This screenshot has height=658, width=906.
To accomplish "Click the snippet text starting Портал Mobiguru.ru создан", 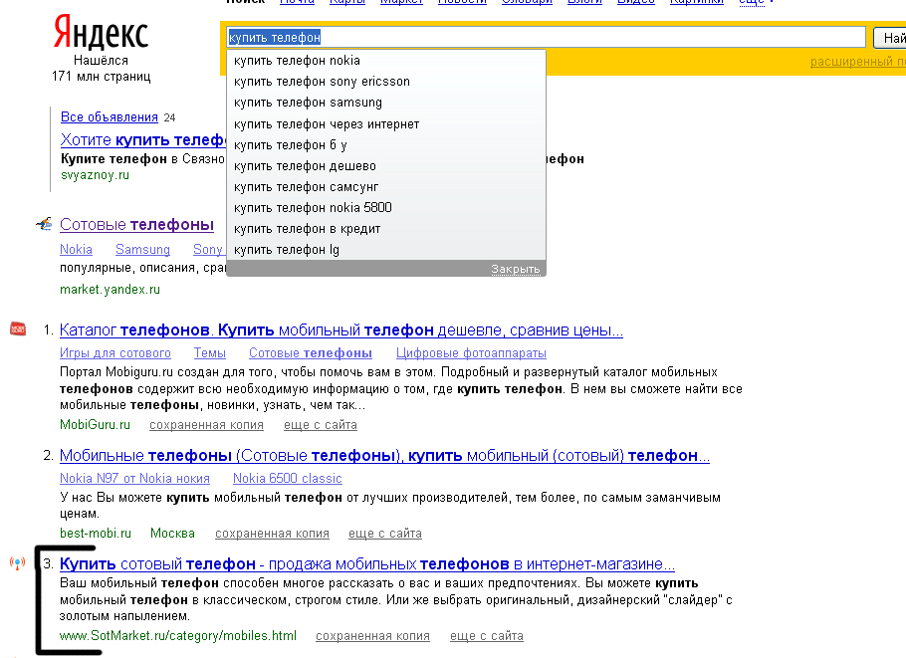I will 401,389.
